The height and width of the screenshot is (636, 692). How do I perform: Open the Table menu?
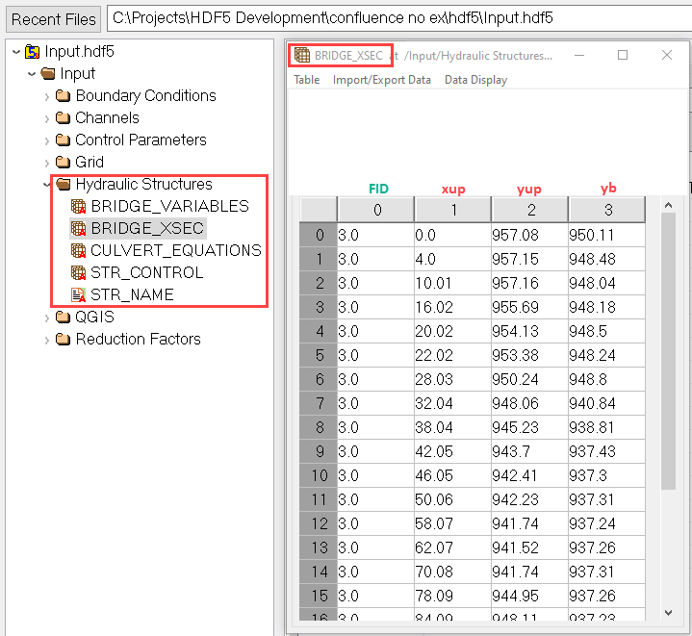(307, 80)
